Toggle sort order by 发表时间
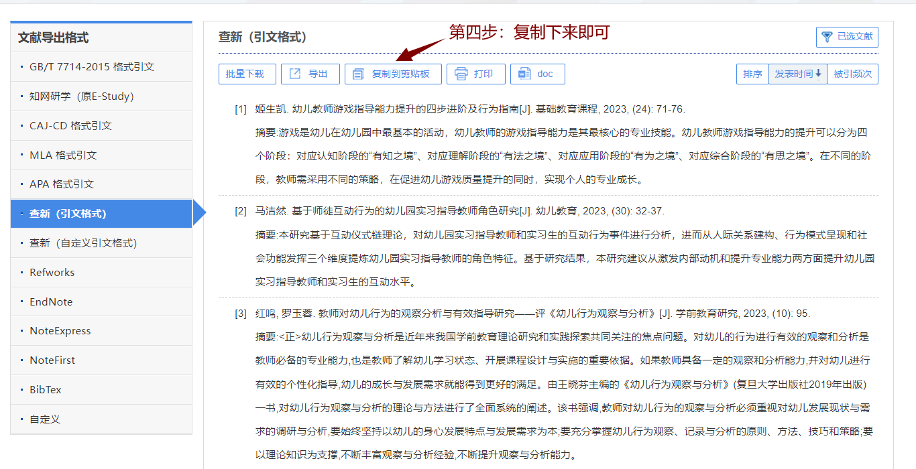The width and height of the screenshot is (916, 469). click(x=797, y=74)
